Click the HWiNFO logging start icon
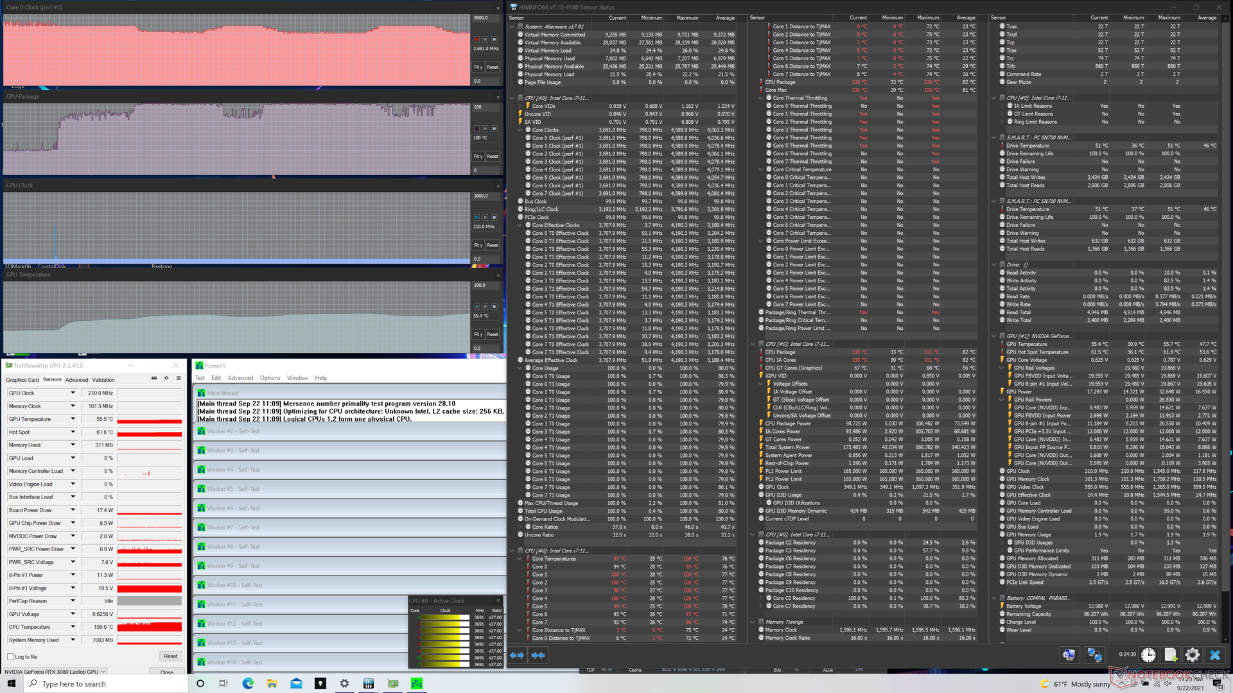The image size is (1233, 693). [1170, 655]
